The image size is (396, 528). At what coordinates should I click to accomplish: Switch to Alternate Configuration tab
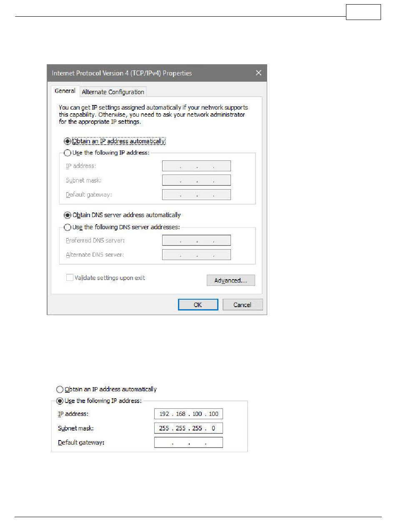click(113, 92)
